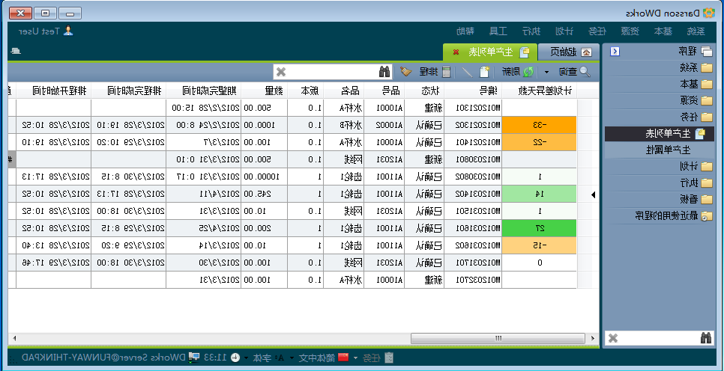Click the new document toolbar icon

485,72
